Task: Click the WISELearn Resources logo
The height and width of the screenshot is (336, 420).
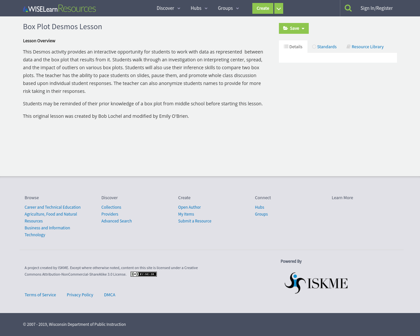Action: coord(59,9)
